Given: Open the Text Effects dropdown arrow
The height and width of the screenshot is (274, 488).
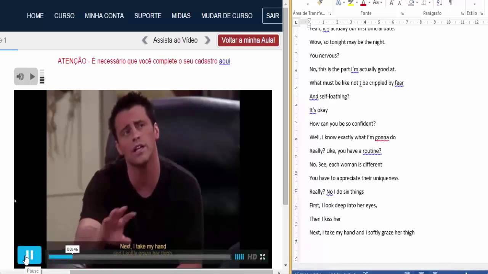Looking at the screenshot, I should [x=344, y=3].
